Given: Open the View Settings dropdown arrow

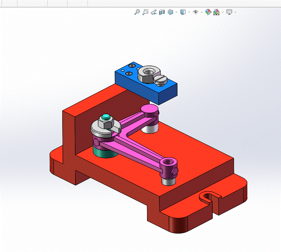Looking at the screenshot, I should tap(235, 12).
